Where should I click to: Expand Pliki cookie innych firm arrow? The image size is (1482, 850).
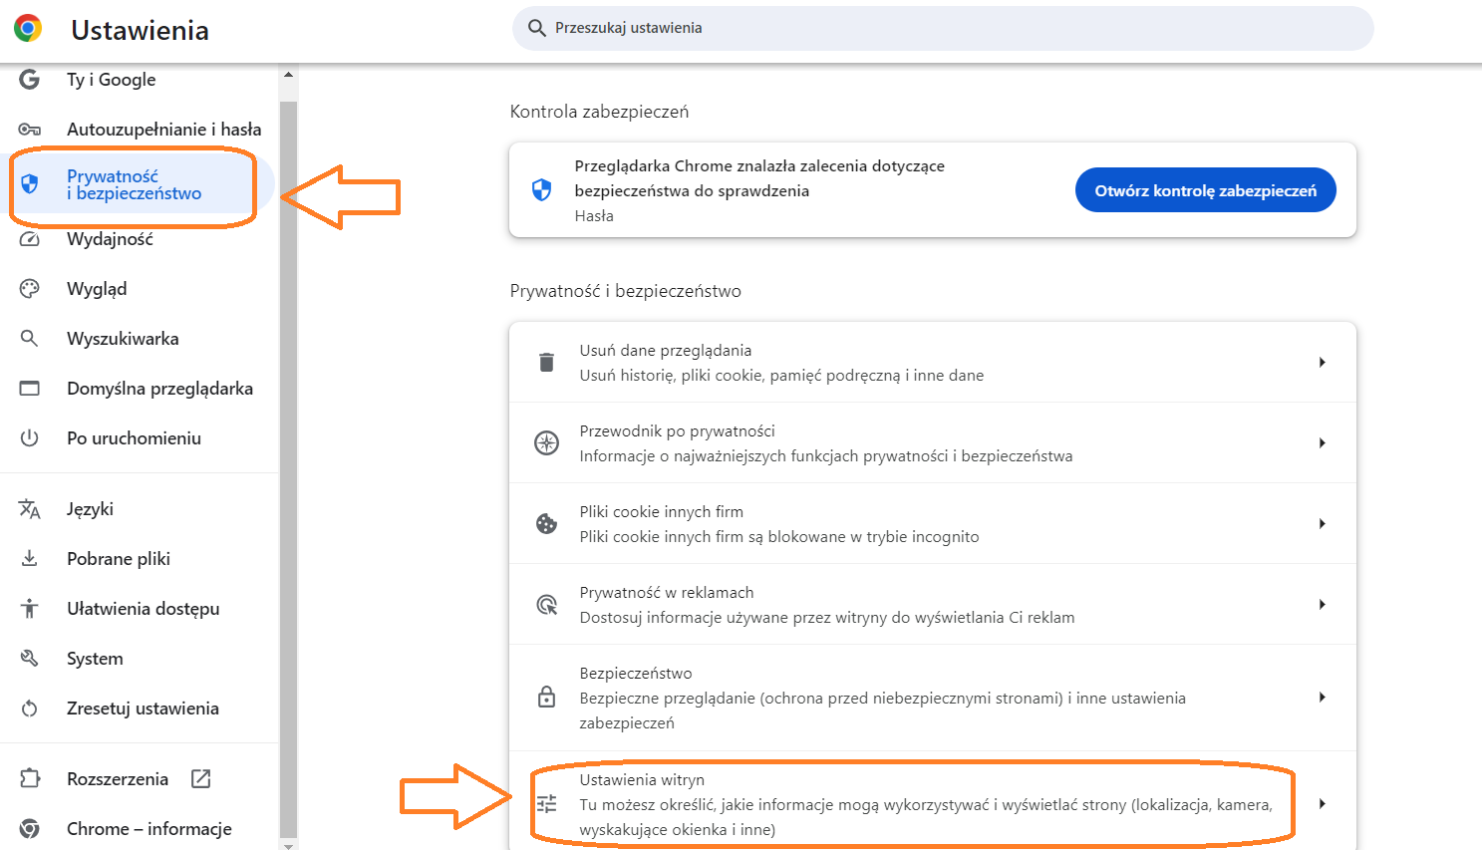coord(1322,524)
